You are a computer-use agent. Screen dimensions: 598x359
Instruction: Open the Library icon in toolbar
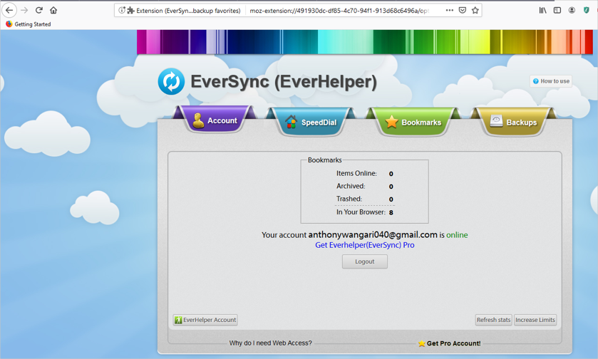(542, 10)
